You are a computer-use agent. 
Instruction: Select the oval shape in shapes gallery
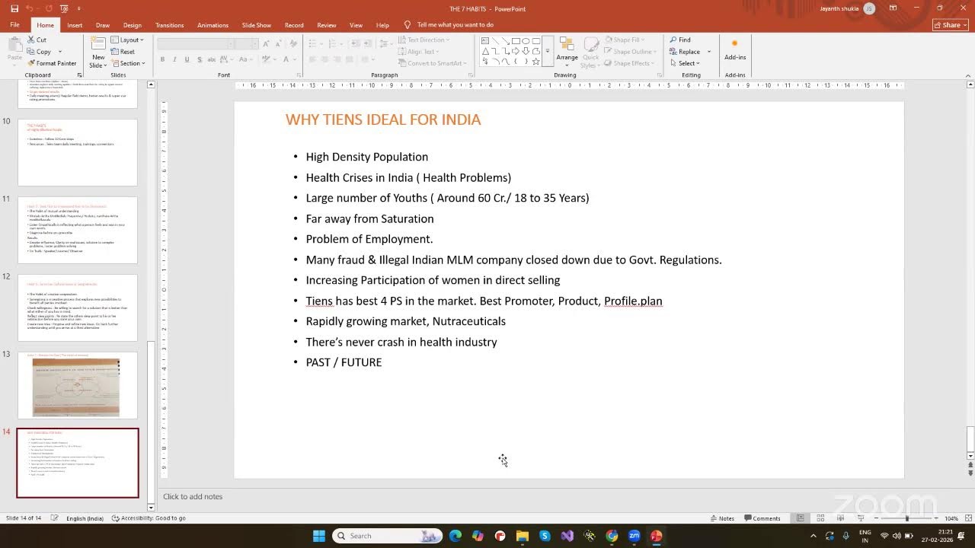tap(526, 41)
